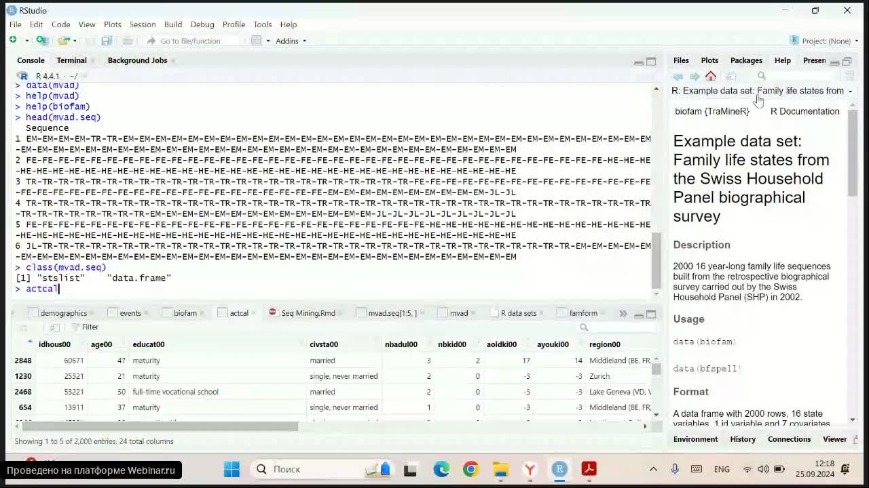Image resolution: width=869 pixels, height=488 pixels.
Task: Open Google Chrome from taskbar
Action: (470, 469)
